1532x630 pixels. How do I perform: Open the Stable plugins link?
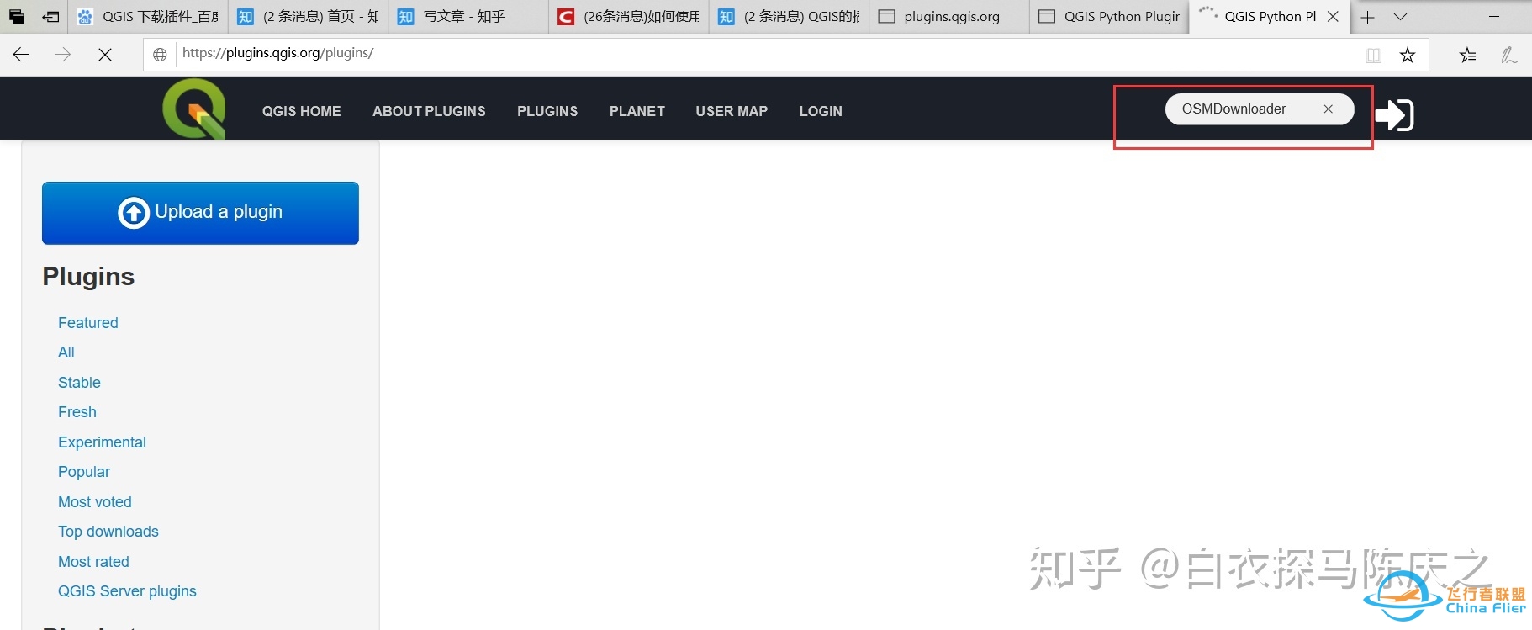click(x=79, y=383)
